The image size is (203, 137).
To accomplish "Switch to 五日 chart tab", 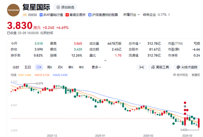I will tap(28, 67).
